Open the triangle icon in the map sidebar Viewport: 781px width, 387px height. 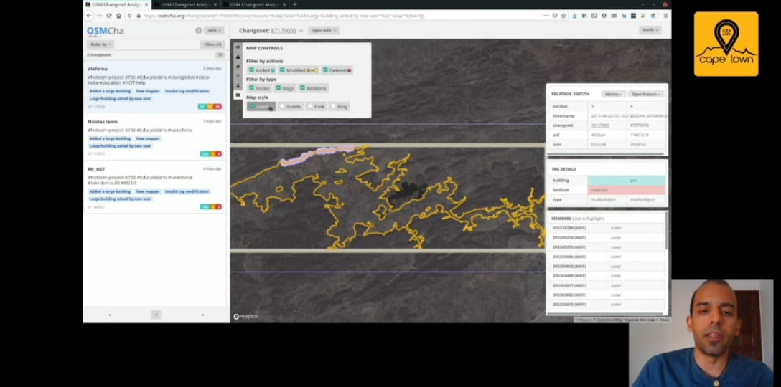(238, 57)
